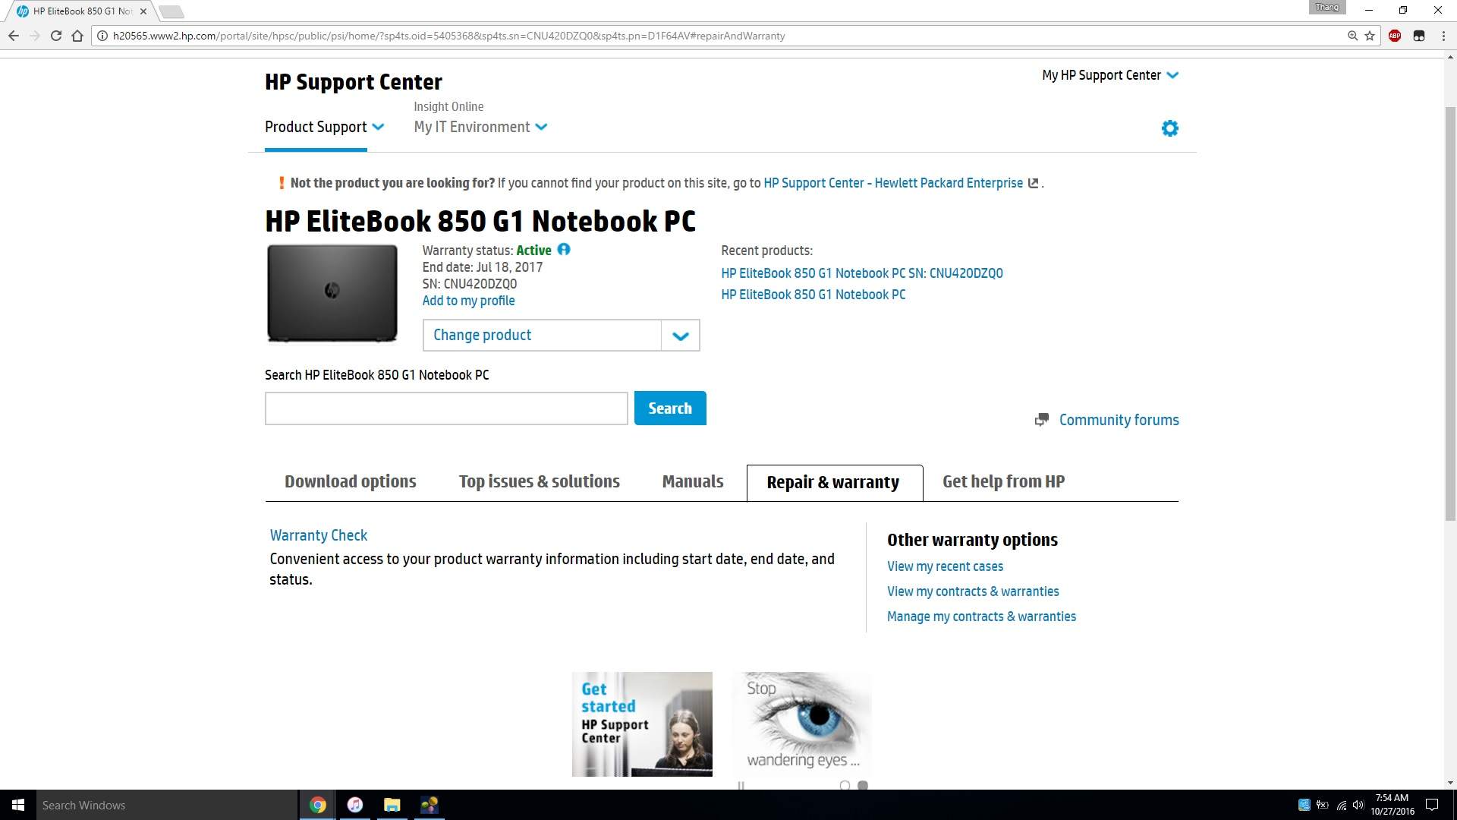Open Chrome three-dot menu
The image size is (1457, 820).
(1443, 36)
